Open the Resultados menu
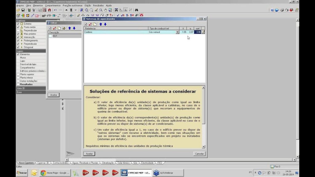The image size is (315, 177). click(98, 6)
